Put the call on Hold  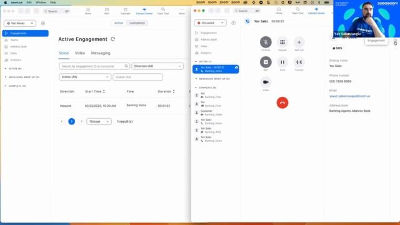pyautogui.click(x=282, y=62)
